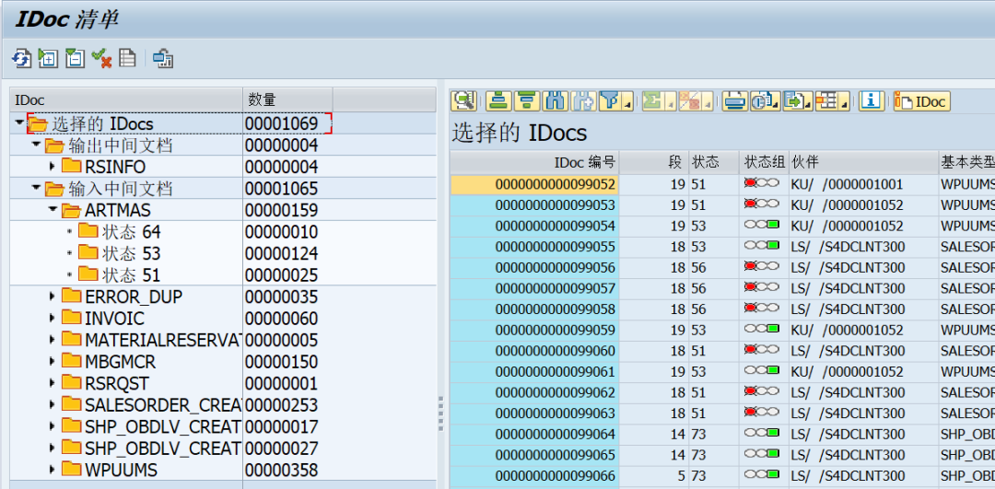Click the Set filter funnel icon
This screenshot has height=489, width=995.
pyautogui.click(x=609, y=100)
